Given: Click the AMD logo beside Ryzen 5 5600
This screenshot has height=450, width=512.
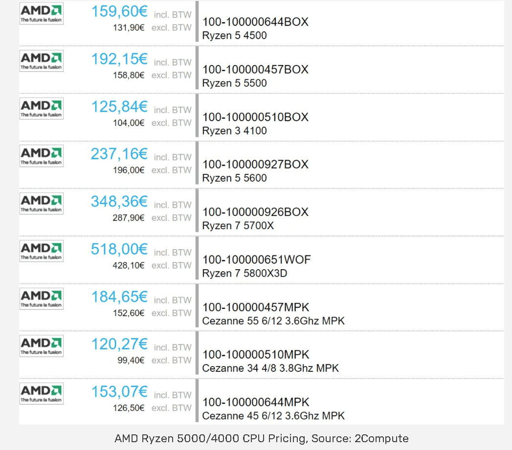Looking at the screenshot, I should (42, 156).
